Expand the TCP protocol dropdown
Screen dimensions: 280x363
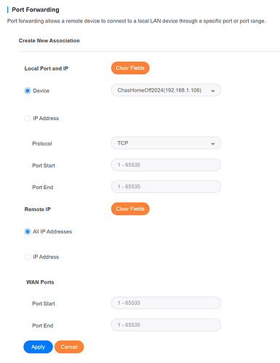point(166,143)
